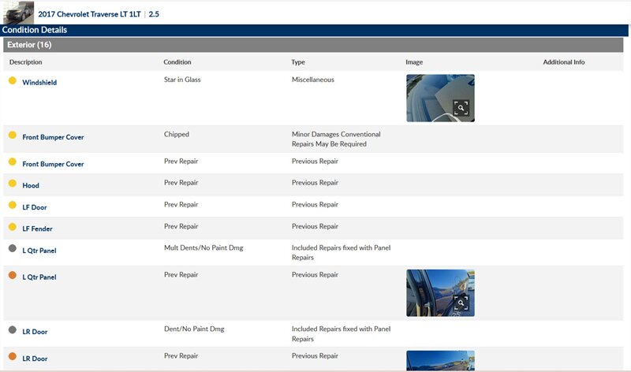631x372 pixels.
Task: Click the yellow status dot beside Windshield
Action: [x=13, y=81]
